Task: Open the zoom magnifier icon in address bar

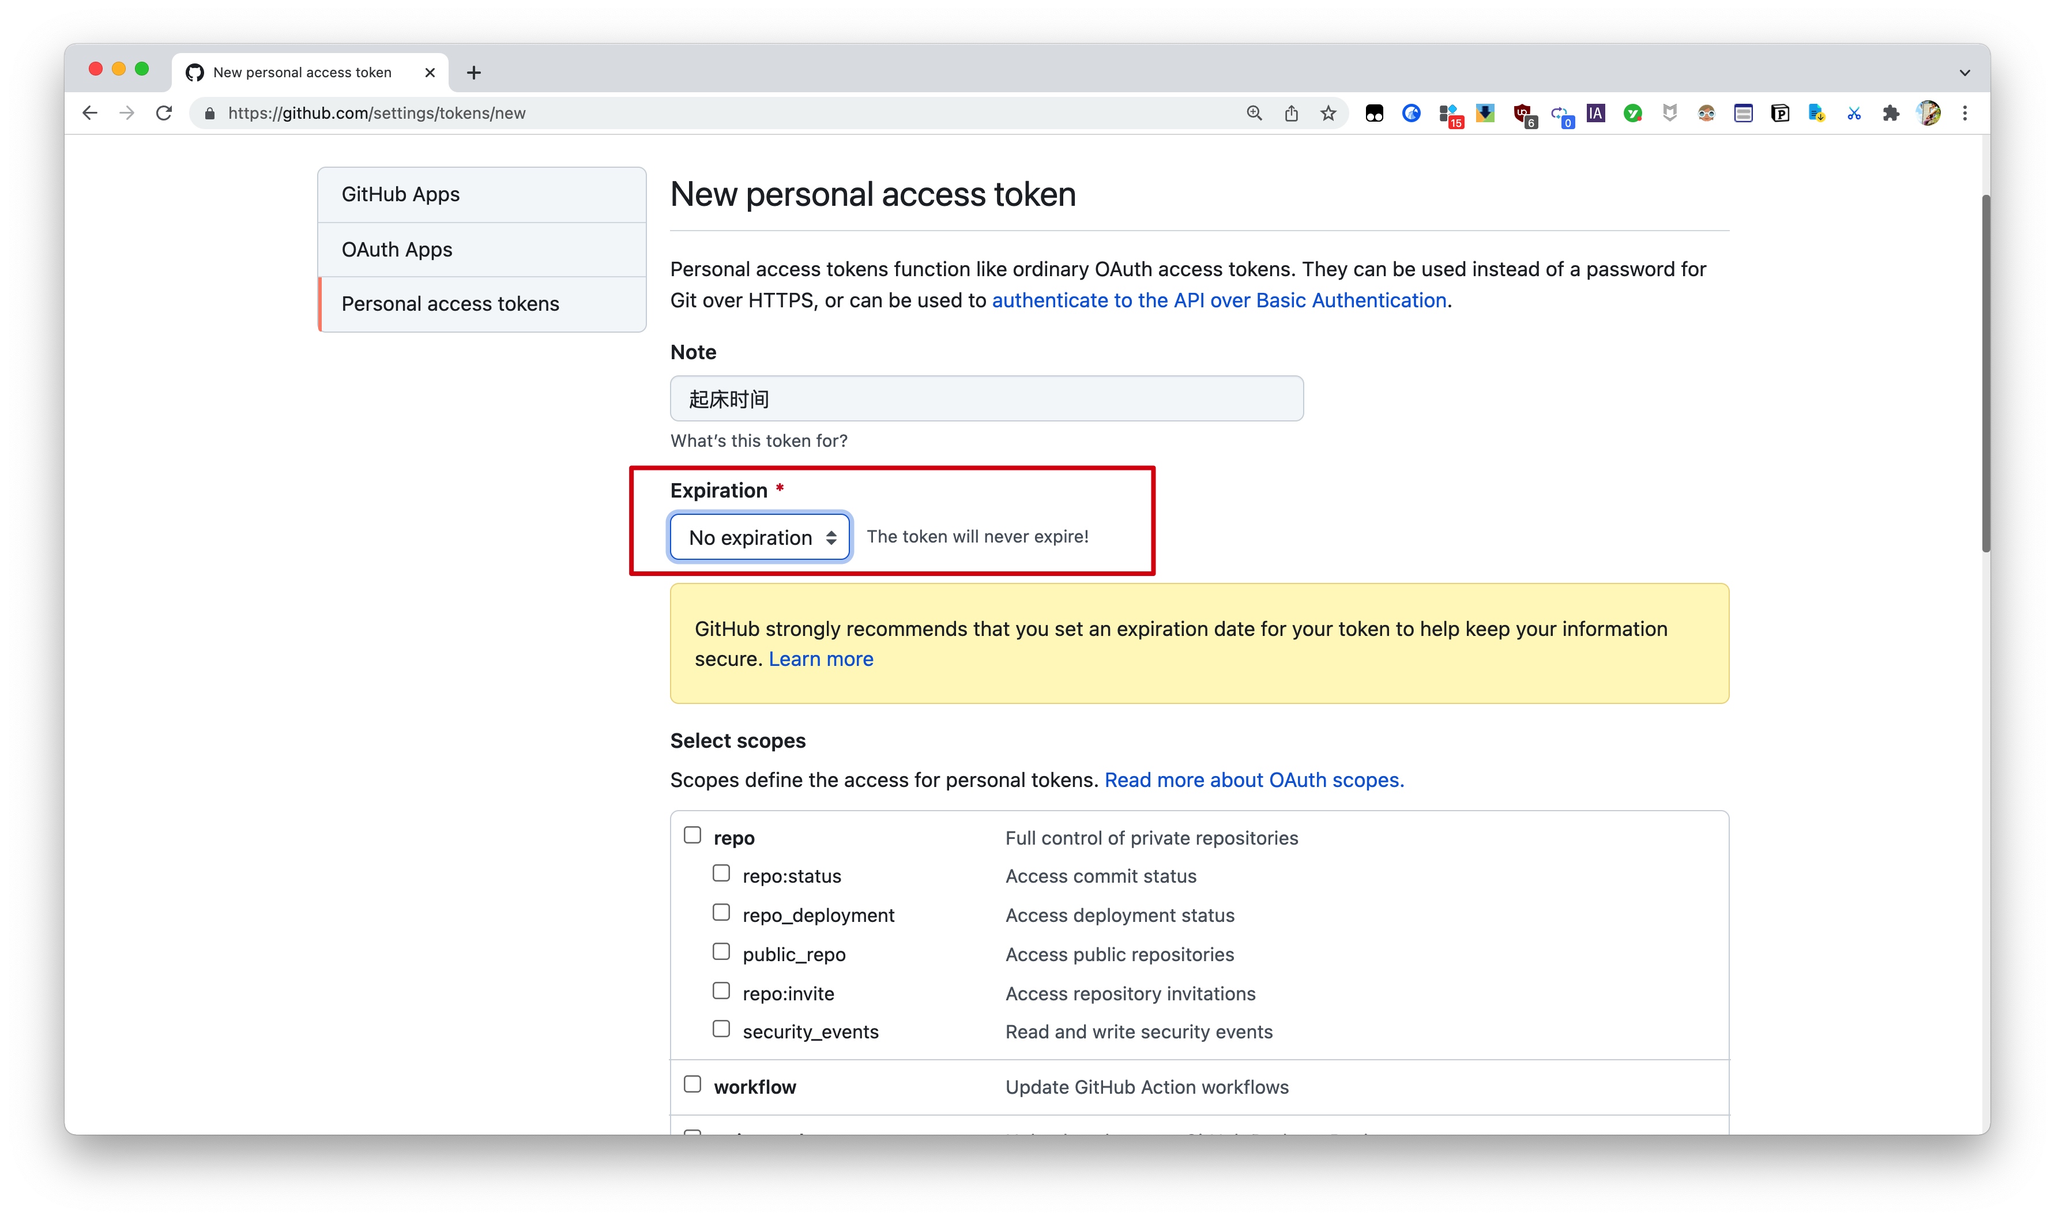Action: 1254,114
